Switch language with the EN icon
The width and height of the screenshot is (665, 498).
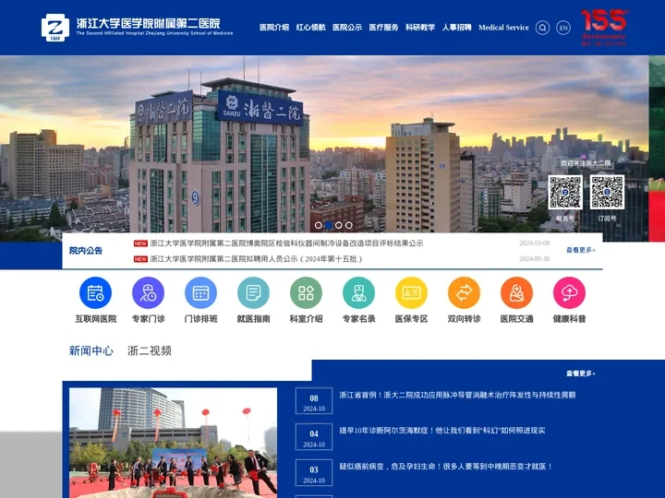(x=563, y=28)
